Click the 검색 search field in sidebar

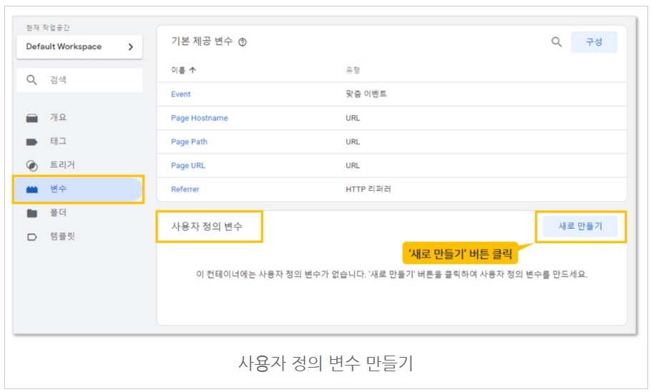(x=79, y=79)
